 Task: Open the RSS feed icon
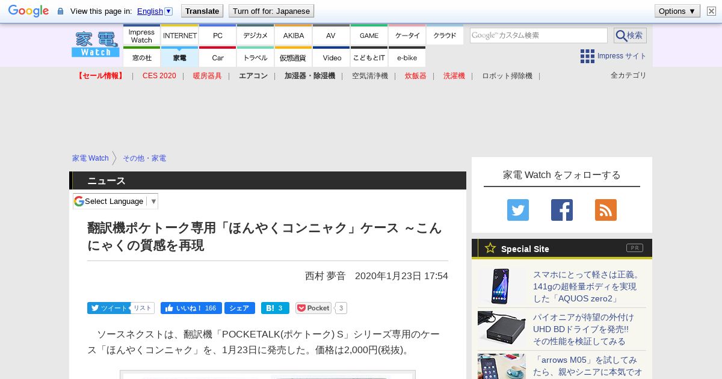coord(606,210)
